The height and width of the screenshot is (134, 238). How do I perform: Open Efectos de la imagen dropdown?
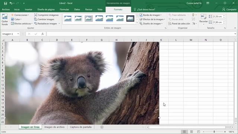pyautogui.click(x=152, y=19)
